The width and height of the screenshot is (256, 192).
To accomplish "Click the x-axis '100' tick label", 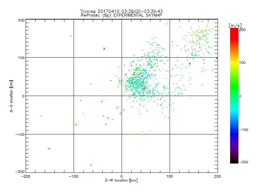I will coord(170,177).
